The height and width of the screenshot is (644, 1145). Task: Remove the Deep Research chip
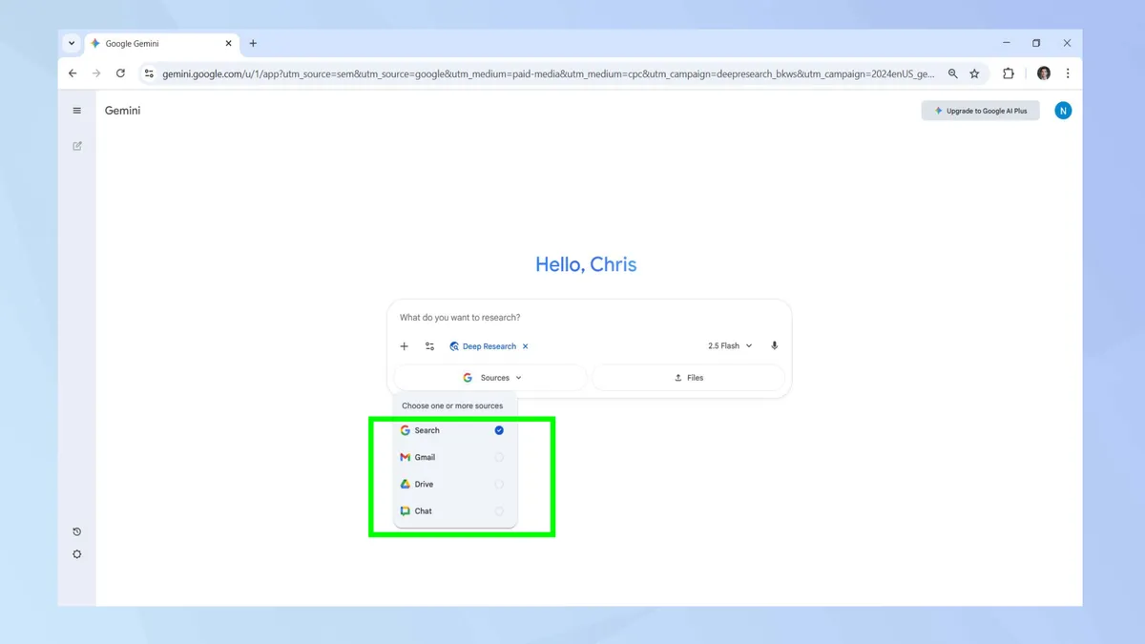pyautogui.click(x=526, y=345)
